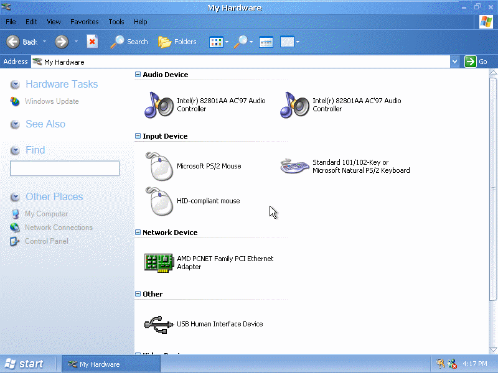498x373 pixels.
Task: Open the Address bar dropdown arrow
Action: click(454, 62)
